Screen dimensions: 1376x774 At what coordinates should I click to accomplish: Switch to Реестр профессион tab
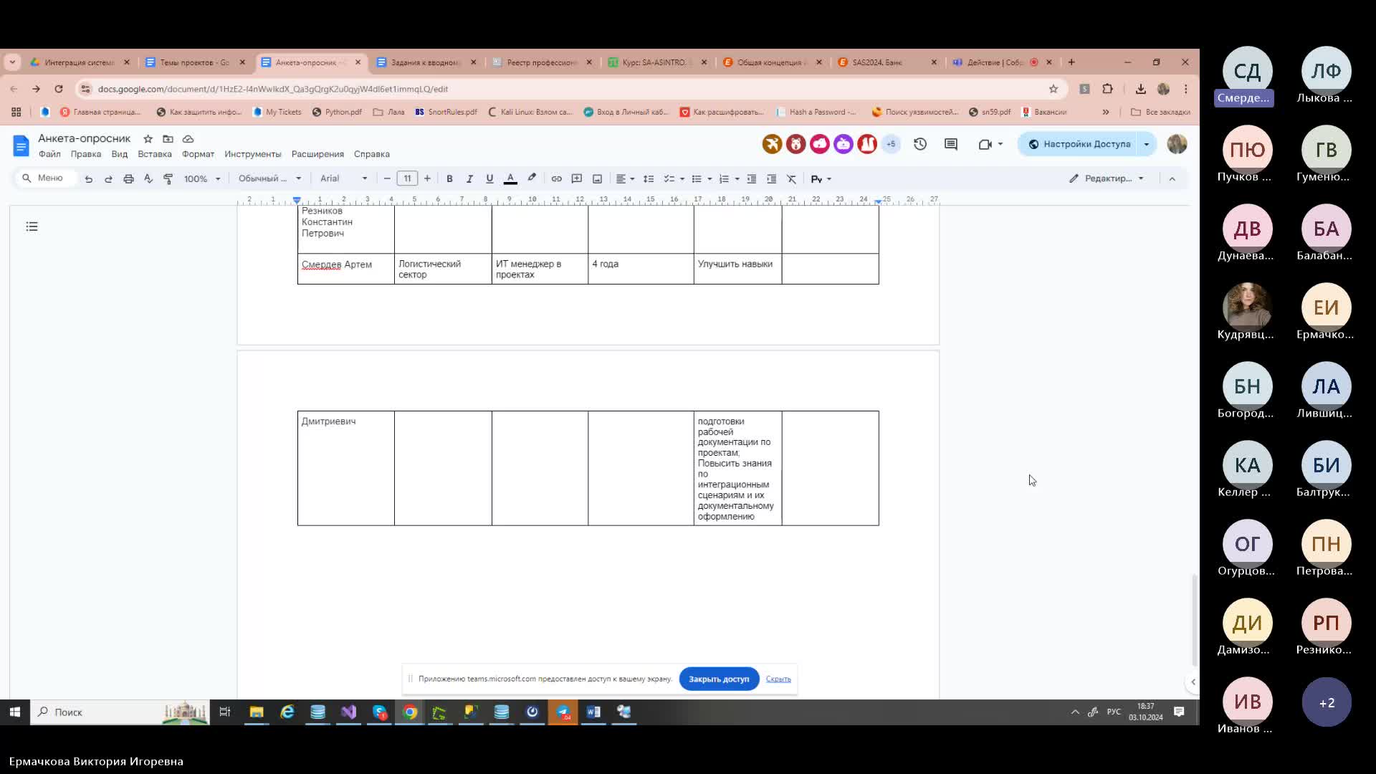pos(543,62)
